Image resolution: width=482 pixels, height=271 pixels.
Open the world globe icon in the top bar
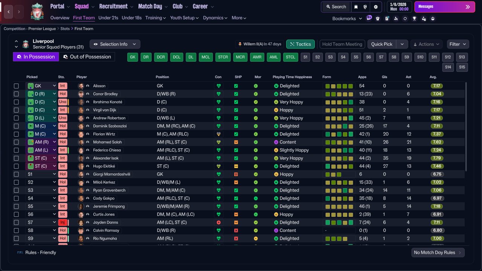(365, 7)
